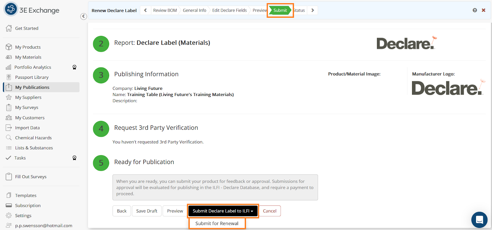Click the Settings gear icon

9,216
